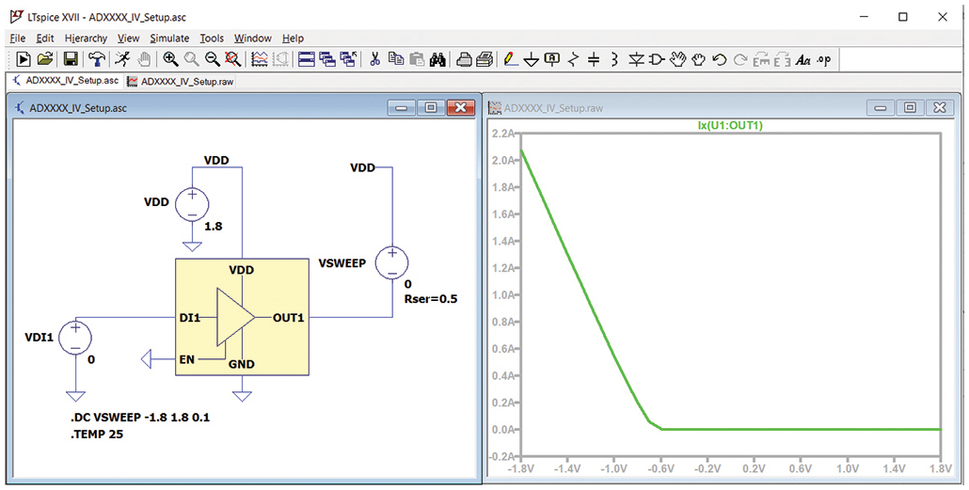Run the simulation with the running man icon
The width and height of the screenshot is (969, 490).
point(122,59)
